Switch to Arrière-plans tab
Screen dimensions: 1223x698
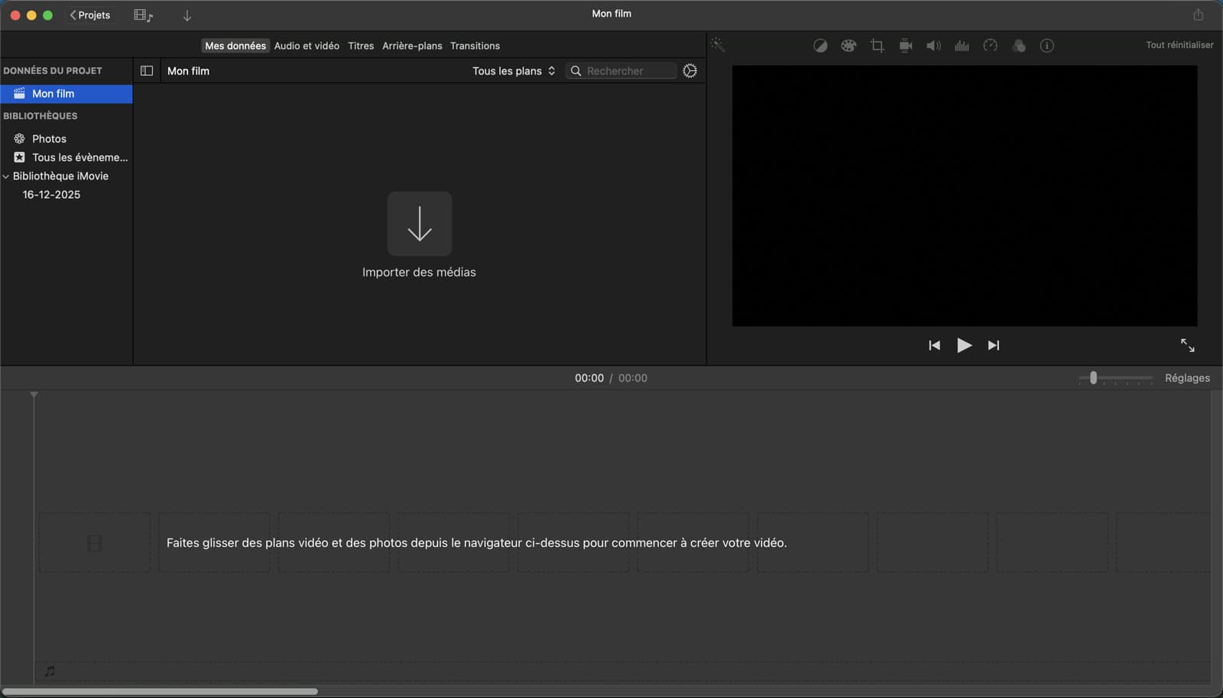[412, 46]
